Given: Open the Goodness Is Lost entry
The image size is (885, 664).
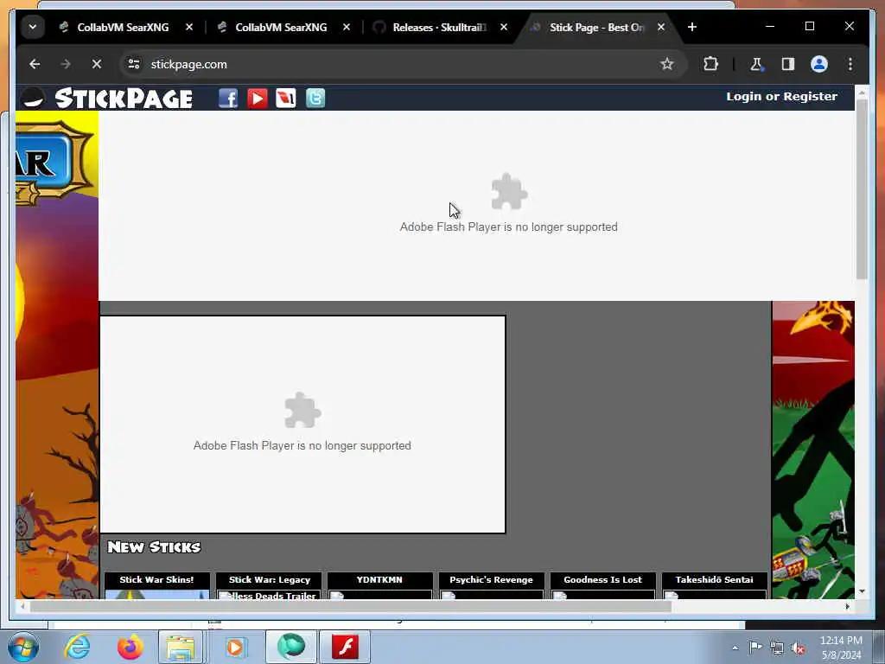Looking at the screenshot, I should click(x=602, y=585).
